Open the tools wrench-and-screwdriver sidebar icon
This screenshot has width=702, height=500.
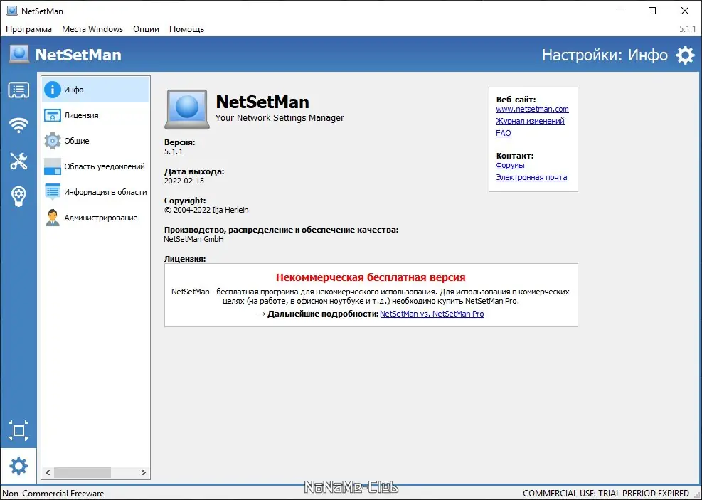point(18,161)
